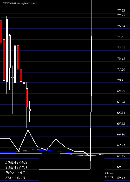Click the 5MA : 66.9 readout
The image size is (130, 182).
[x=15, y=178]
